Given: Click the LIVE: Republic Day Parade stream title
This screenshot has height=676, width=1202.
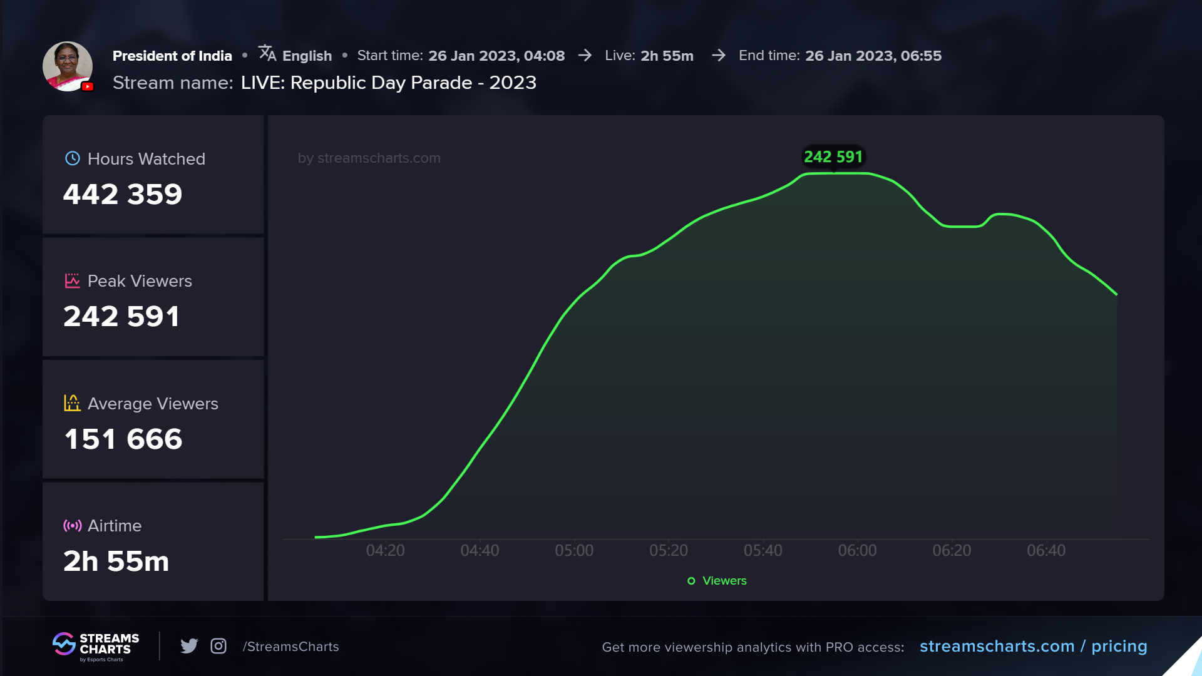Looking at the screenshot, I should pos(388,83).
